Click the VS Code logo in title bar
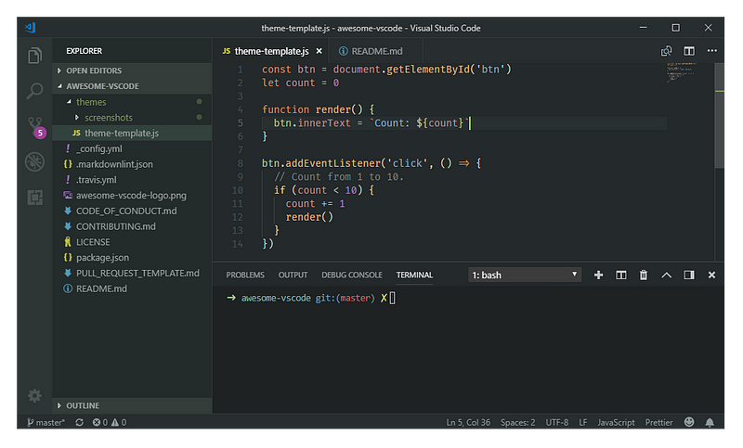Screen dimensions: 743x448 coord(31,28)
